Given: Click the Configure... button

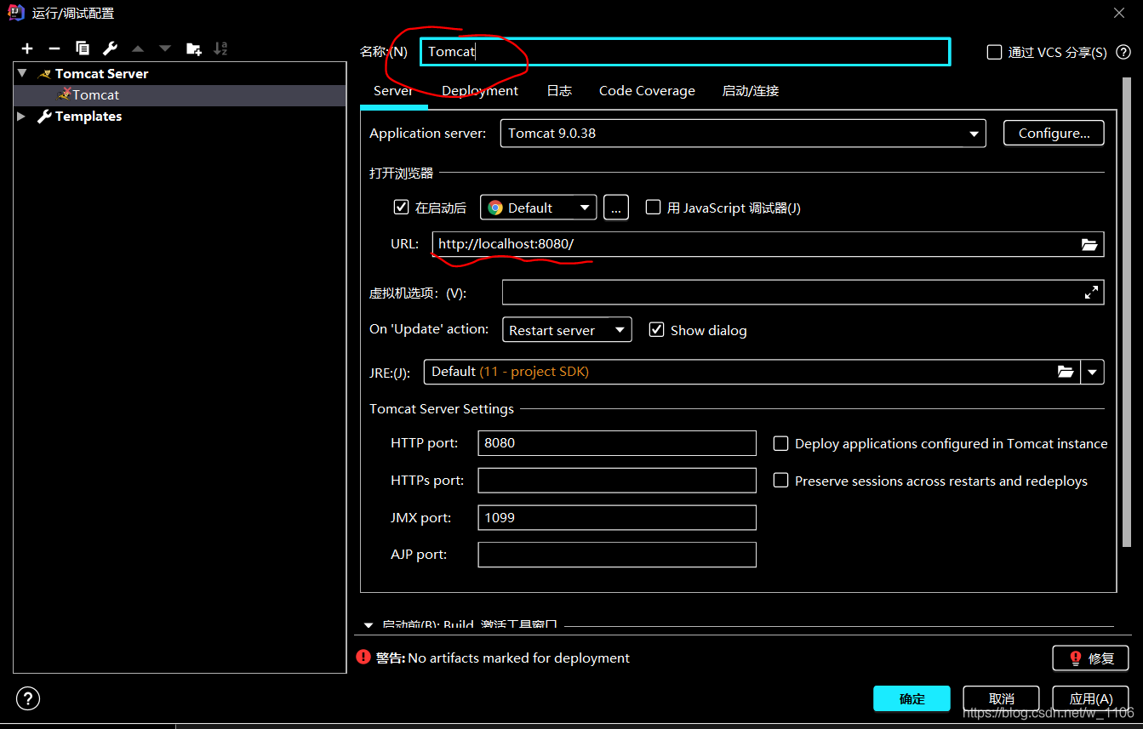Looking at the screenshot, I should (x=1054, y=134).
